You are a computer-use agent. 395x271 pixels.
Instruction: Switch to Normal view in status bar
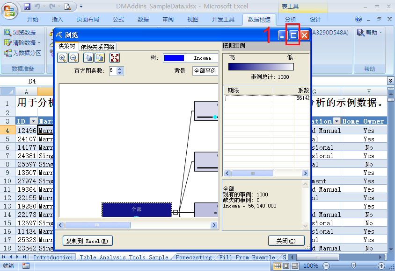(278, 266)
